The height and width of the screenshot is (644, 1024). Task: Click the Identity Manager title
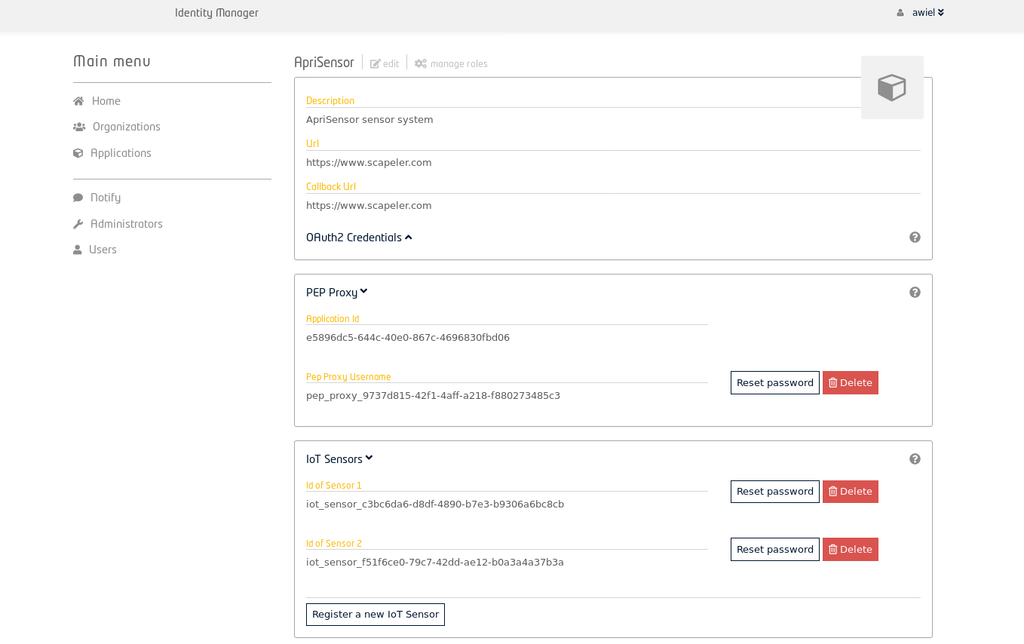[216, 13]
